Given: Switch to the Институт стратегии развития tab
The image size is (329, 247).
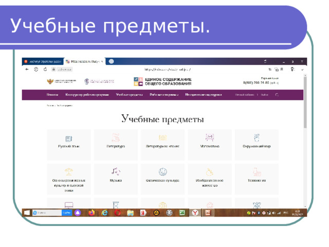Looking at the screenshot, I should tap(43, 62).
